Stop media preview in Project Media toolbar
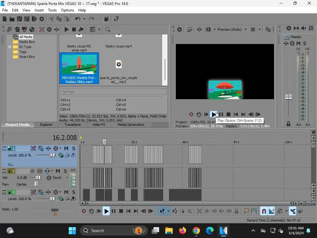This screenshot has height=238, width=317. tap(74, 29)
